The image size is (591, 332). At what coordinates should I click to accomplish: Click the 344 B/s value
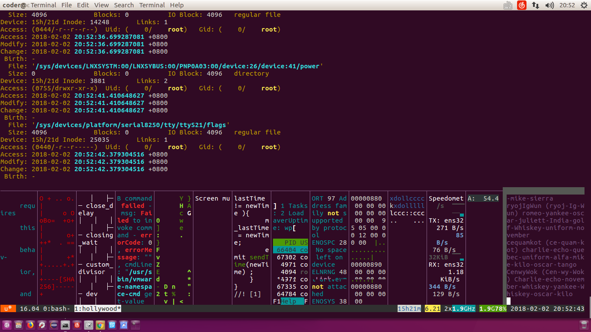click(442, 287)
